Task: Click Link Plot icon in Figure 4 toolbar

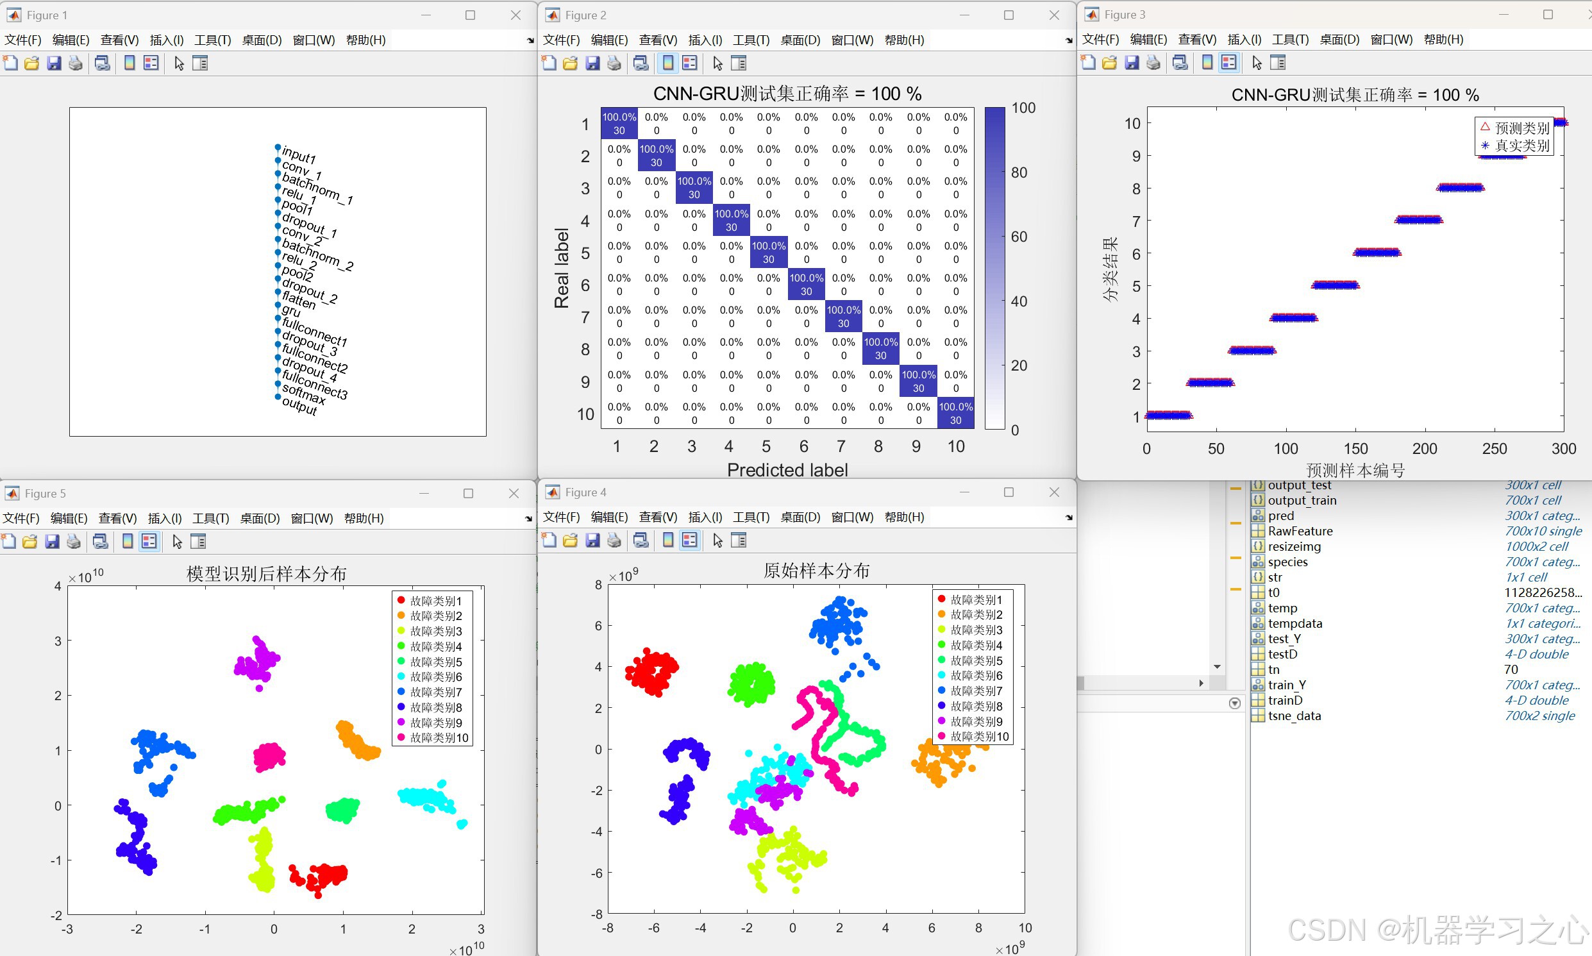Action: click(x=641, y=541)
